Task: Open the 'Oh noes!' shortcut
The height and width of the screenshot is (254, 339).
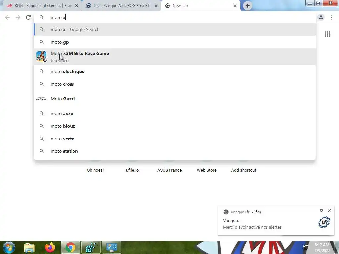Action: (95, 170)
